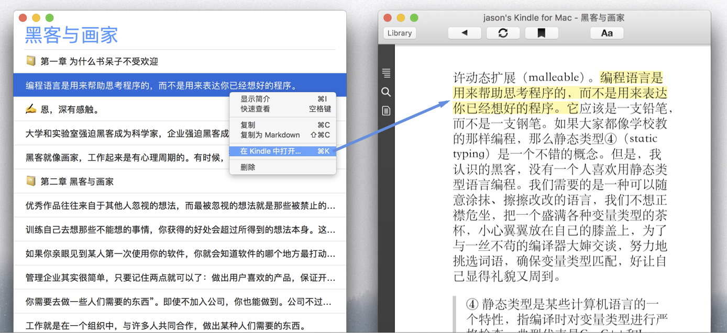Select 显示简介 in the context menu
The width and height of the screenshot is (727, 333).
[255, 99]
